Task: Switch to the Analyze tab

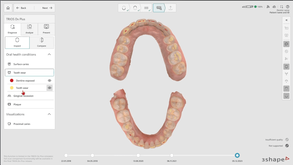Action: click(x=29, y=29)
